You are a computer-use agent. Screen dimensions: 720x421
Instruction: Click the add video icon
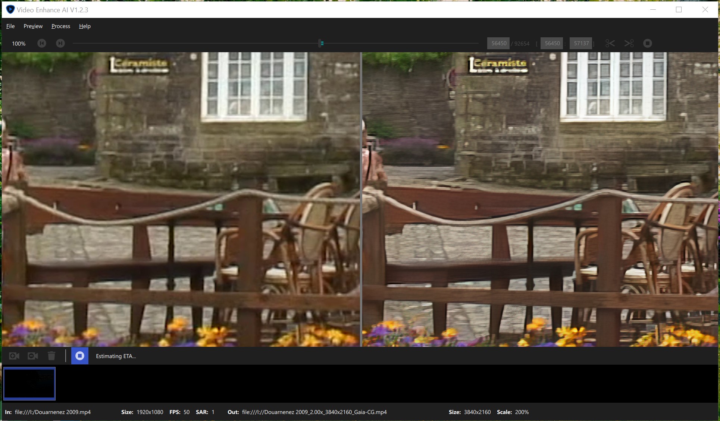tap(14, 356)
